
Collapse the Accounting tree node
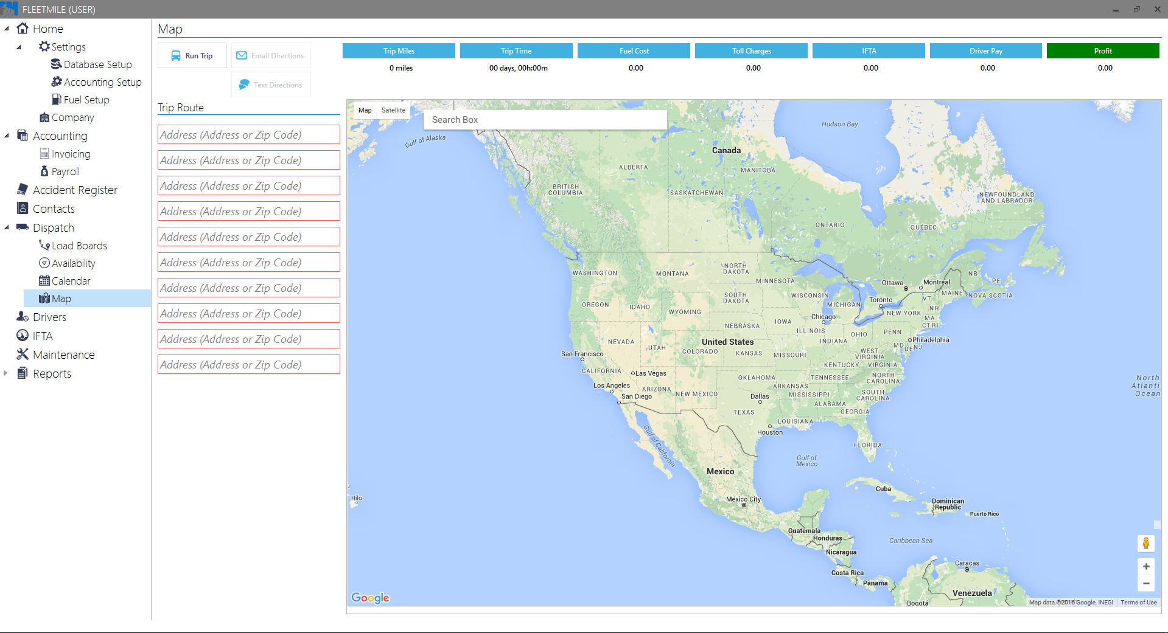pyautogui.click(x=6, y=136)
